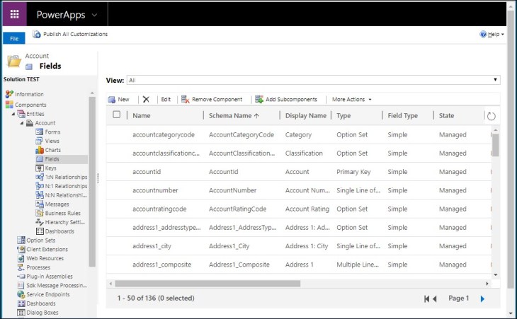The width and height of the screenshot is (517, 319).
Task: Open the View dropdown set to All
Action: coord(313,81)
